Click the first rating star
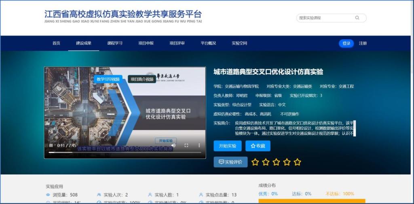This screenshot has height=204, width=414. 255,162
